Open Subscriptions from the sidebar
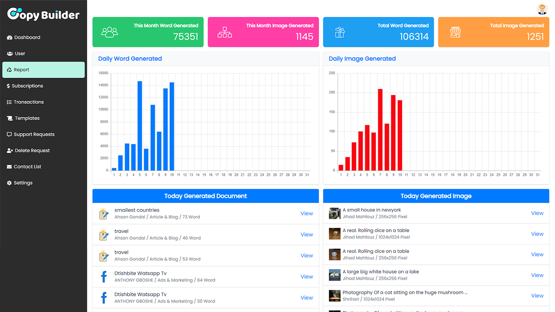This screenshot has width=555, height=312. [27, 86]
